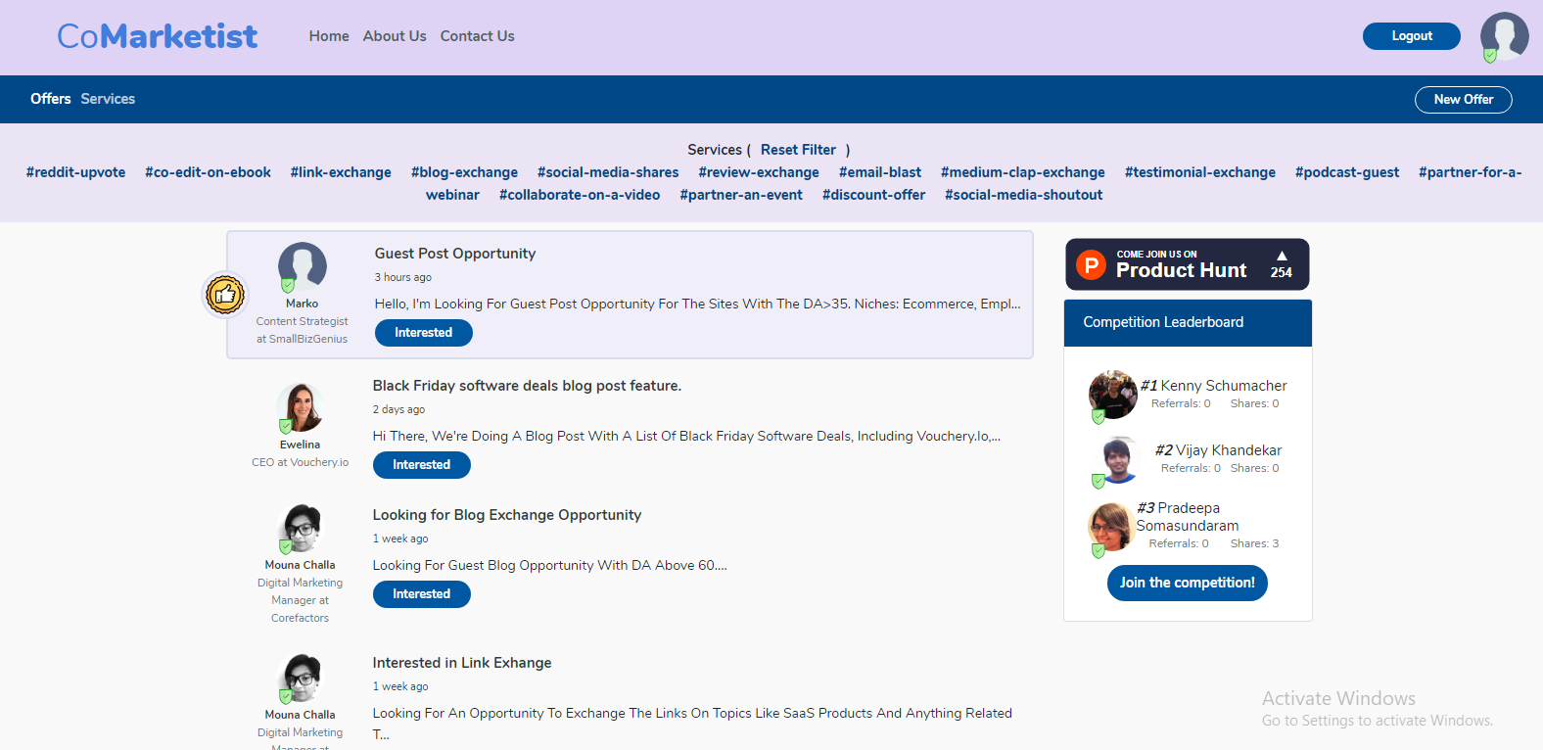This screenshot has width=1543, height=750.
Task: Create a New Offer
Action: coord(1463,100)
